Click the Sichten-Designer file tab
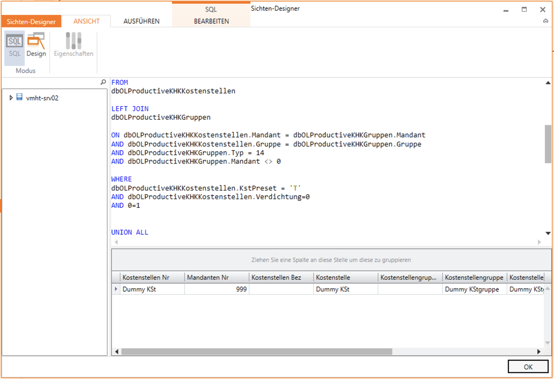The height and width of the screenshot is (379, 554). pyautogui.click(x=31, y=21)
